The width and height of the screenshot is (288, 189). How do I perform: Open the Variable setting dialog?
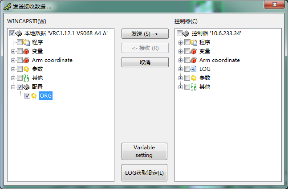coord(144,151)
